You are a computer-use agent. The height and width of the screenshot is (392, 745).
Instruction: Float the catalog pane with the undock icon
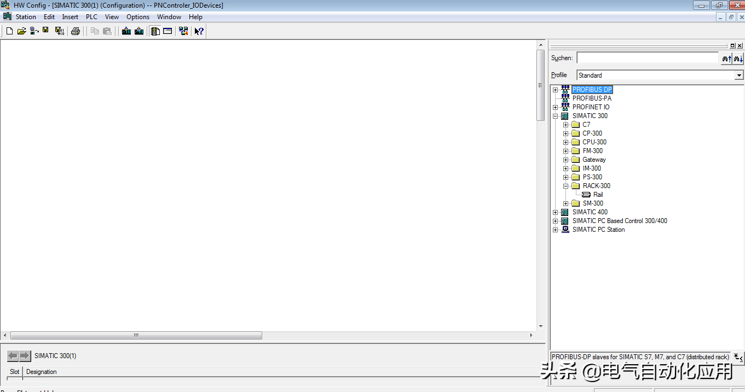tap(733, 46)
